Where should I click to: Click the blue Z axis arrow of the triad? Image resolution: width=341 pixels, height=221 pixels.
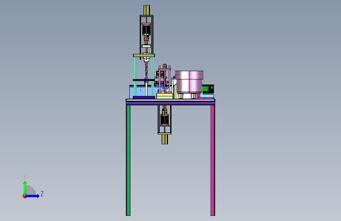[33, 196]
